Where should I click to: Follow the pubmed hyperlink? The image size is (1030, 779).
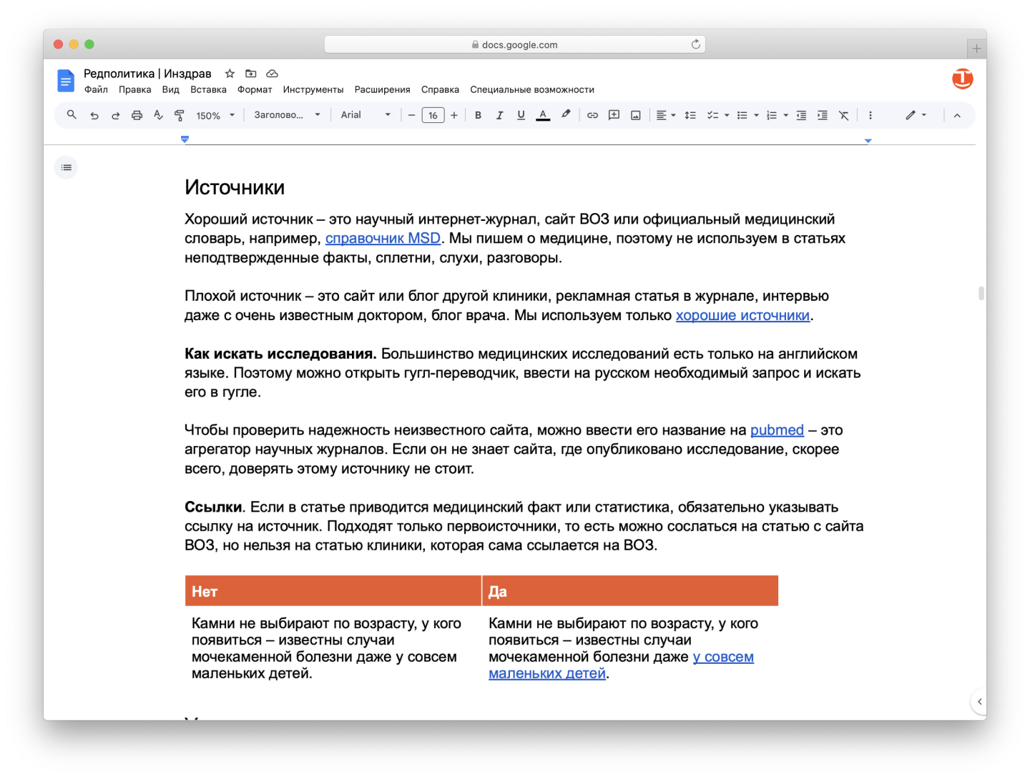click(x=777, y=430)
